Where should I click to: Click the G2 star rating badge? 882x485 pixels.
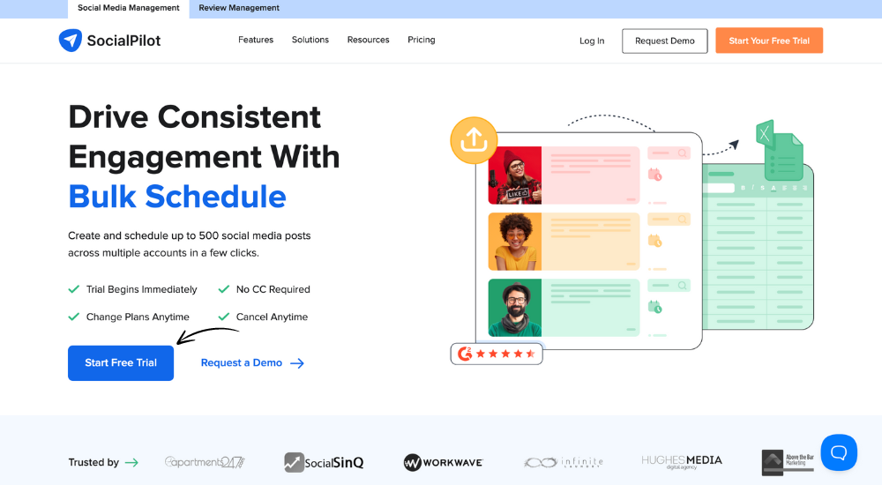(x=497, y=354)
